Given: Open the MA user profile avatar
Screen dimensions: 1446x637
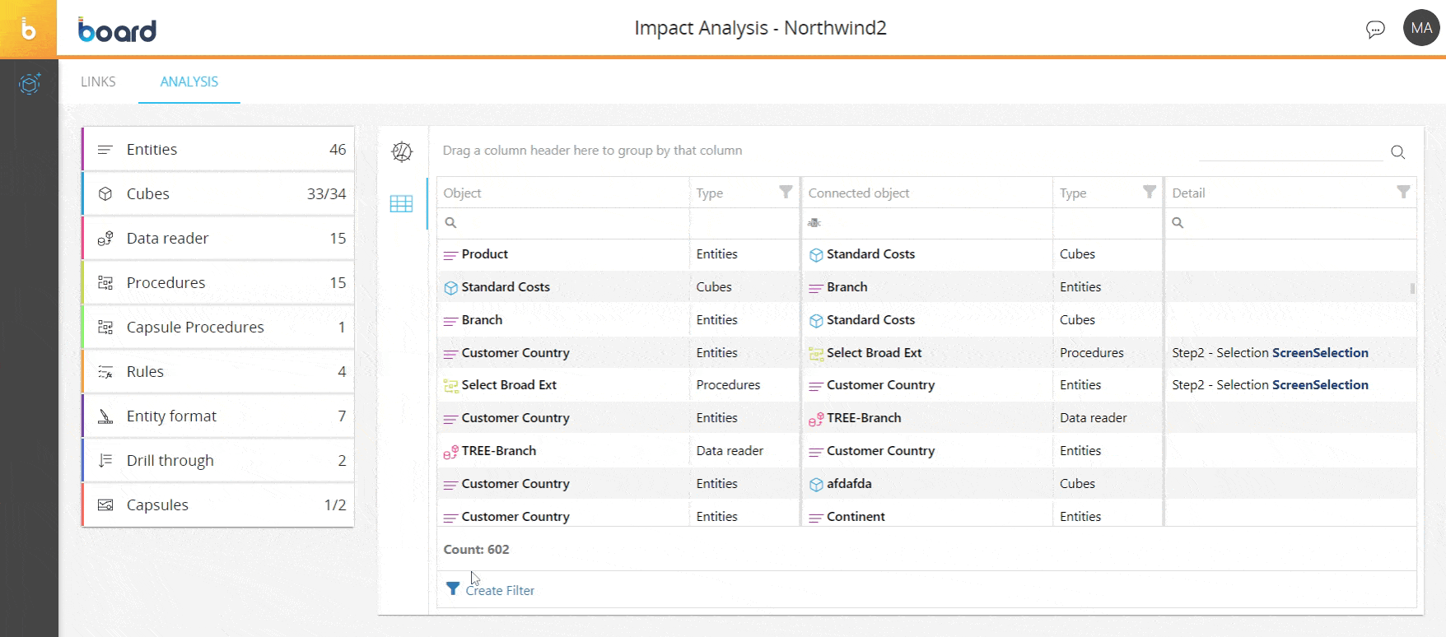Looking at the screenshot, I should pyautogui.click(x=1420, y=28).
